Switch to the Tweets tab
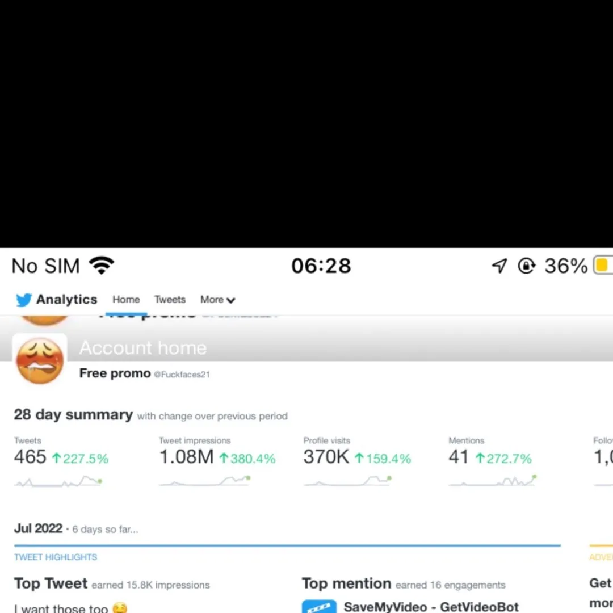613x613 pixels. pyautogui.click(x=170, y=300)
